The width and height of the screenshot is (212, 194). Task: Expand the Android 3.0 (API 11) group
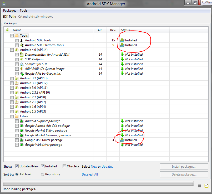click(x=34, y=88)
